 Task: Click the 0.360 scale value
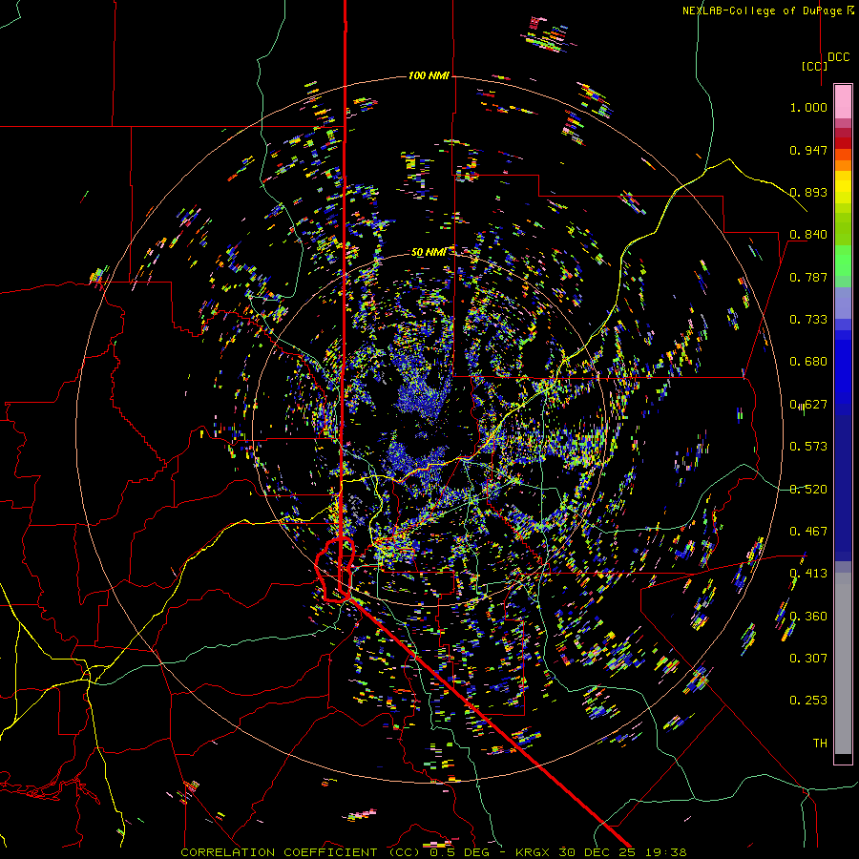(808, 617)
